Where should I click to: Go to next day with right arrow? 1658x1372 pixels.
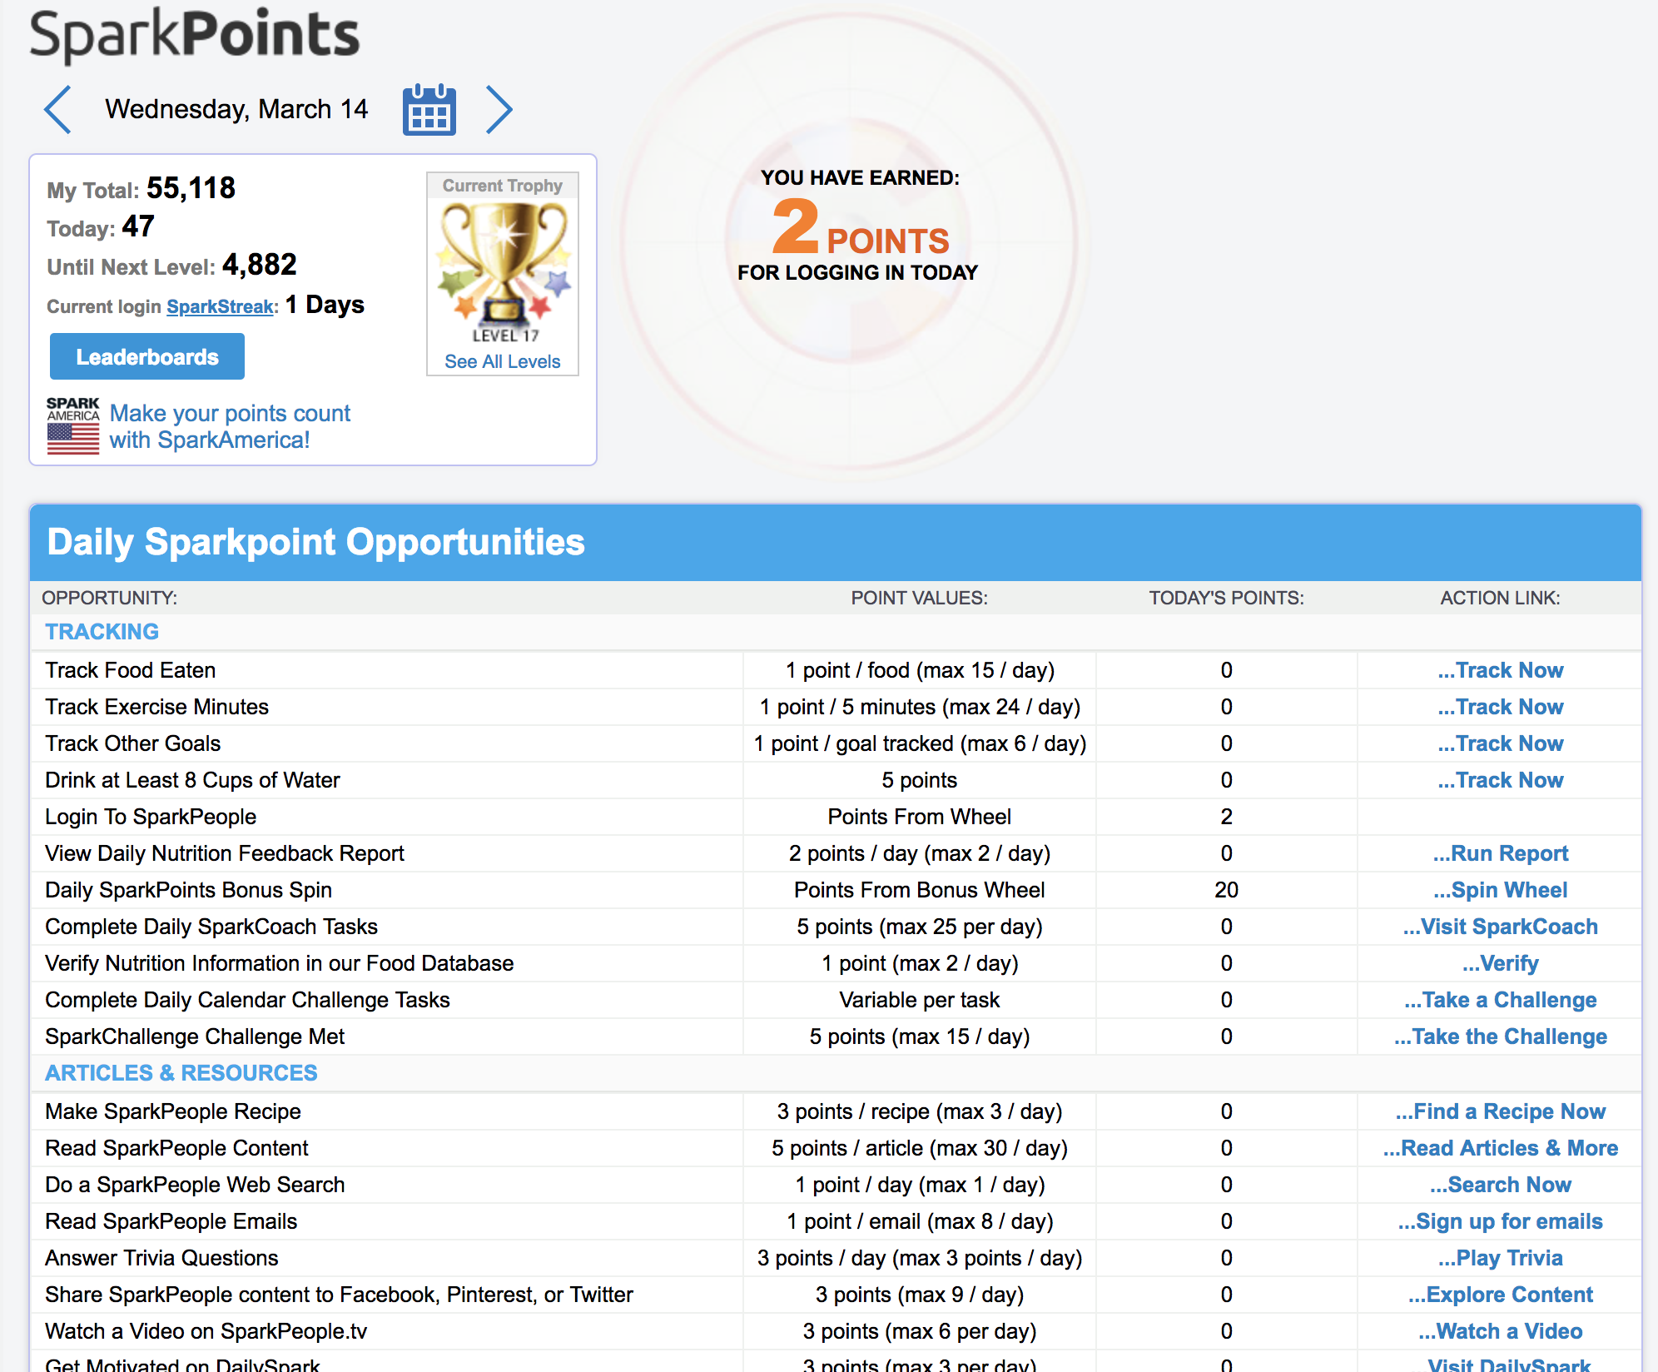(x=499, y=109)
